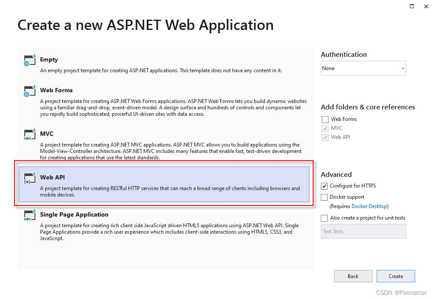Check Also create a project for unit tests
This screenshot has height=299, width=433.
point(324,218)
